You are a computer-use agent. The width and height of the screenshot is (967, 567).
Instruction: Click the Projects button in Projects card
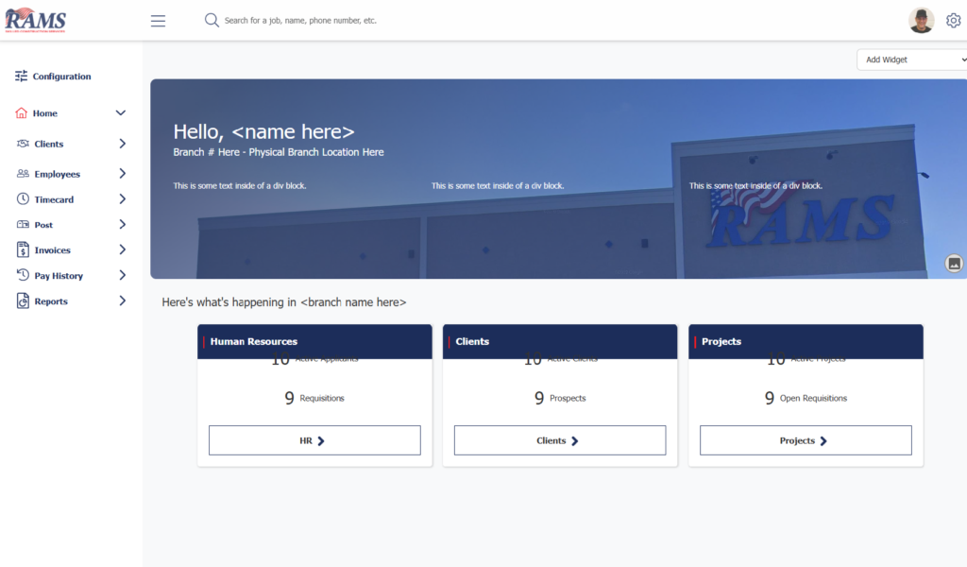tap(805, 440)
